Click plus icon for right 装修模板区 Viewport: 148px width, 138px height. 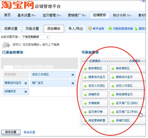coord(113,69)
